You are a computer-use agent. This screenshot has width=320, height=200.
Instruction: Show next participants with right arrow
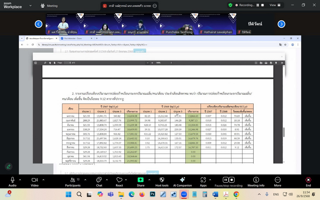281,24
